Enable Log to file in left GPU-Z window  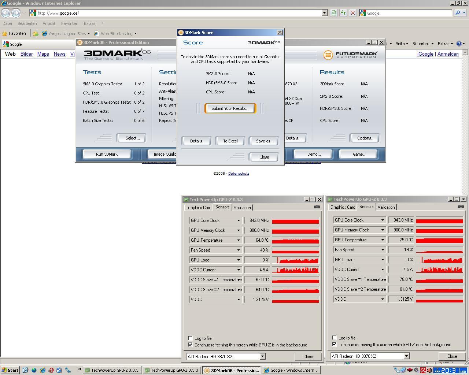(190, 338)
